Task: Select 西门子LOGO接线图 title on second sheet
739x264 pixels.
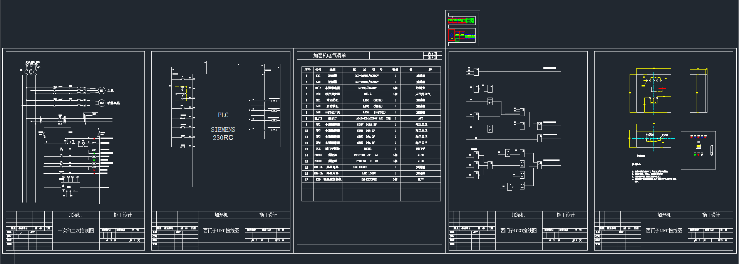Action: pos(221,231)
